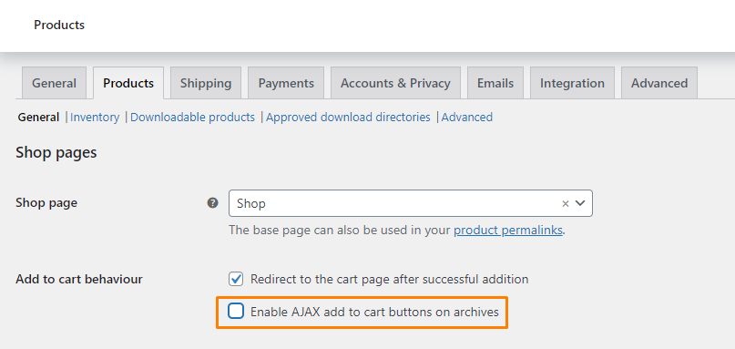735x349 pixels.
Task: Open the Inventory subsection link
Action: pyautogui.click(x=95, y=117)
